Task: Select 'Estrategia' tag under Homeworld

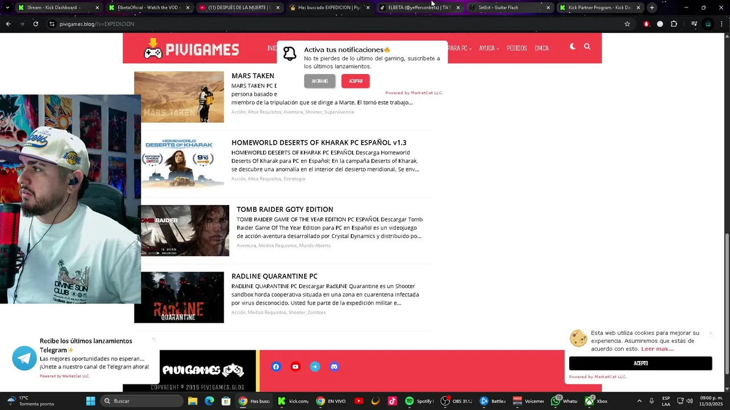Action: pos(294,179)
